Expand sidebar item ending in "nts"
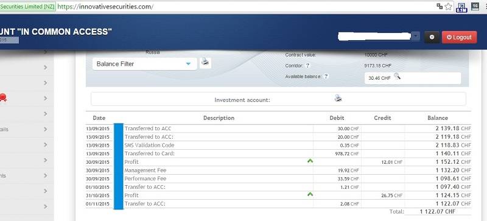 tap(46, 175)
